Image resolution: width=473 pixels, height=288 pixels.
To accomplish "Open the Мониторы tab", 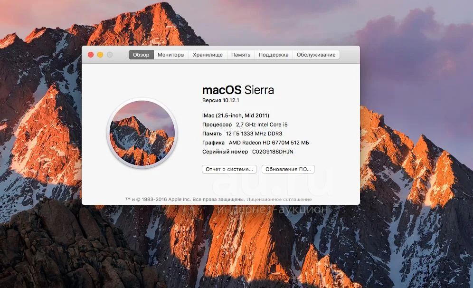I will (x=171, y=55).
